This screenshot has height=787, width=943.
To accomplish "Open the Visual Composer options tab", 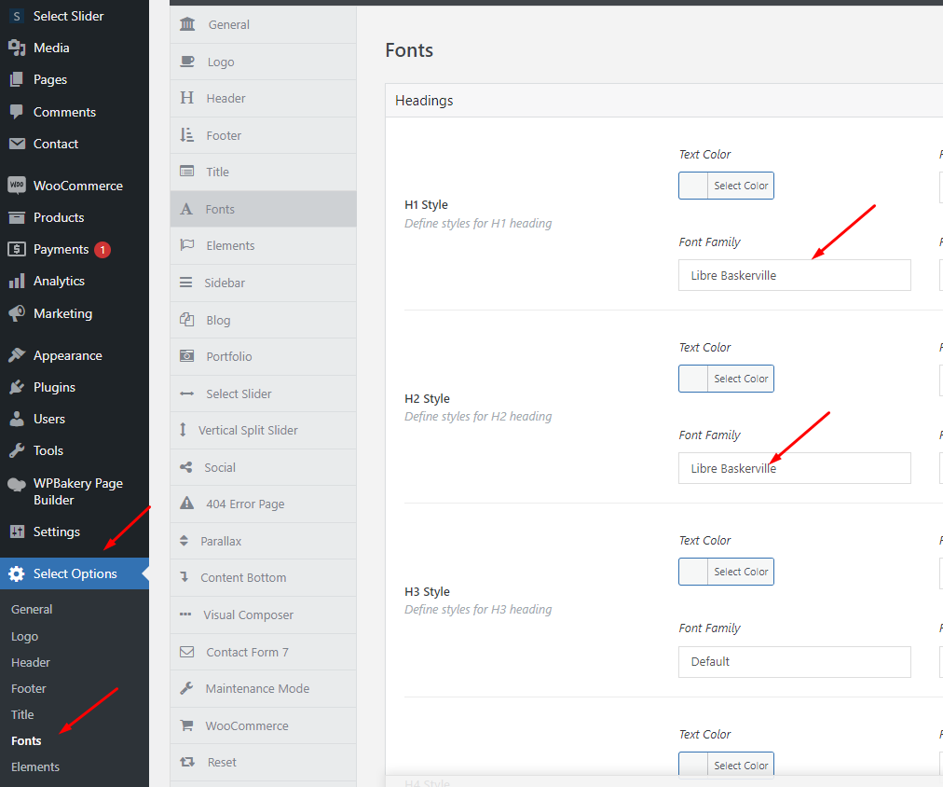I will [264, 614].
